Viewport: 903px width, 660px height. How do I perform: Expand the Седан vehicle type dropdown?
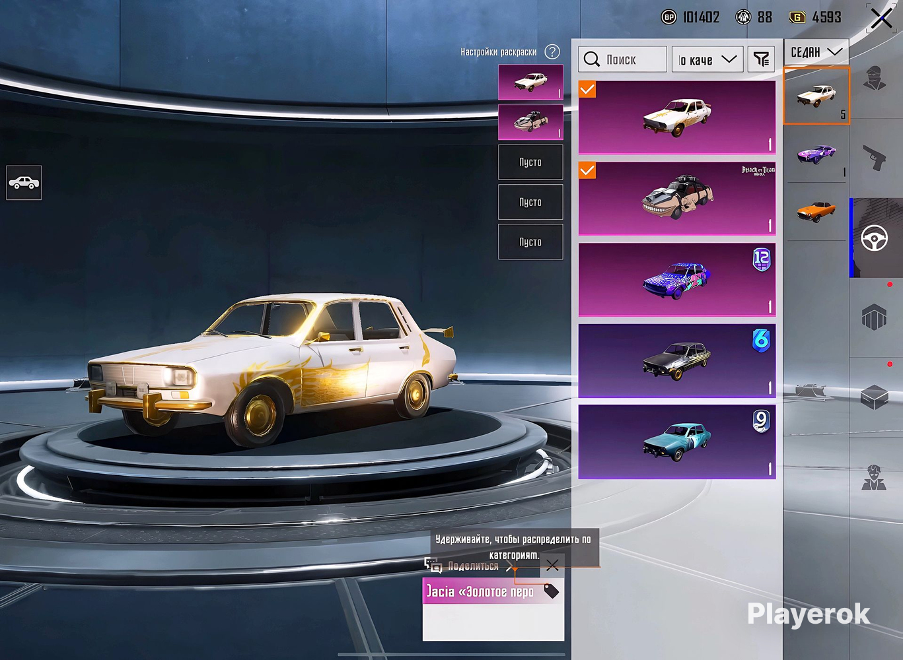[816, 51]
